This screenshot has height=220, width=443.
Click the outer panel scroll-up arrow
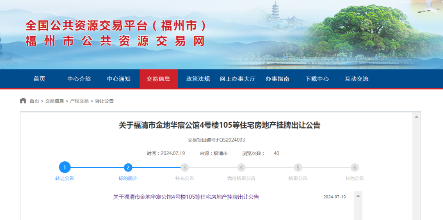pyautogui.click(x=416, y=117)
